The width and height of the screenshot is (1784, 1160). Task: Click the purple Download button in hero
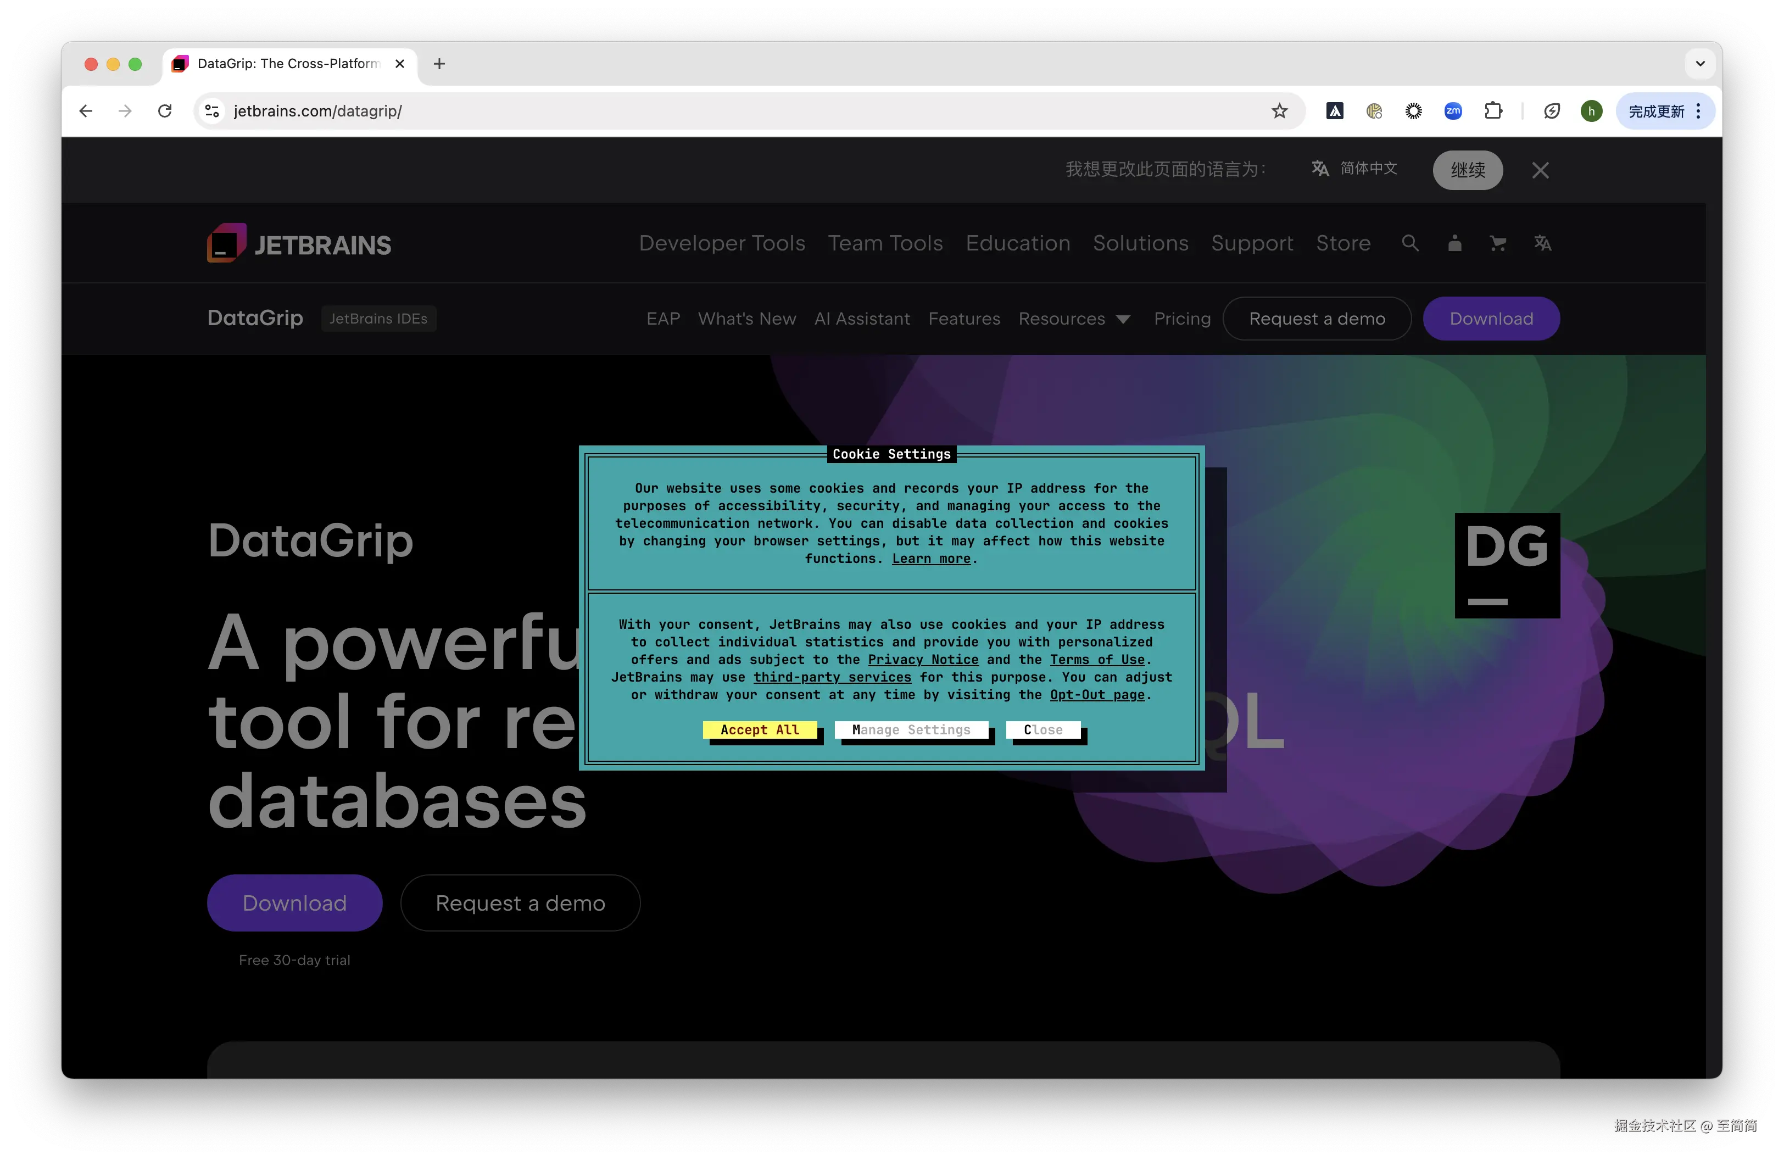point(294,902)
